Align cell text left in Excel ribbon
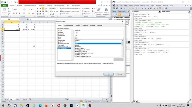This screenshot has width=192, height=108. pos(37,11)
